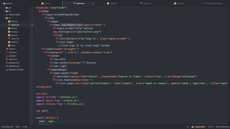Click line number 6 in the gutter
The height and width of the screenshot is (129, 230).
(x=32, y=25)
